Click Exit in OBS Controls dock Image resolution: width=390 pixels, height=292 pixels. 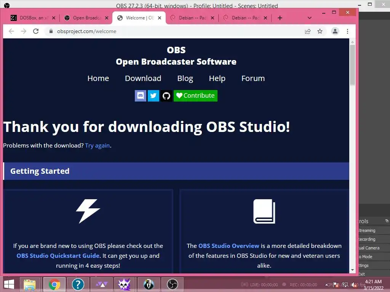[x=374, y=274]
